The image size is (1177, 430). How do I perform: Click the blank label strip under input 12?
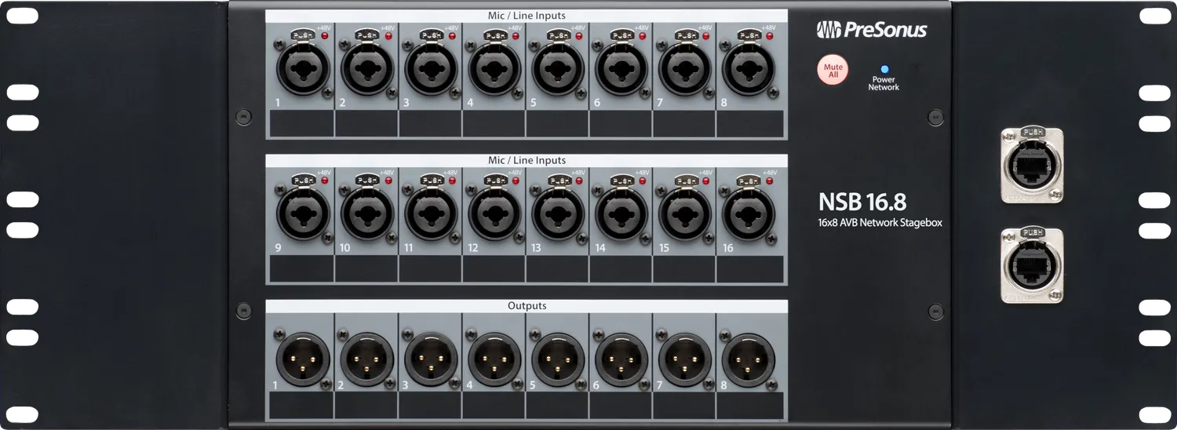(493, 268)
